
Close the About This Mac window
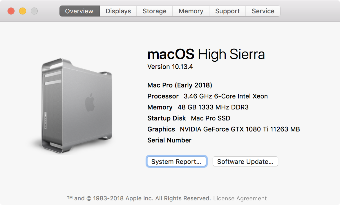click(11, 11)
